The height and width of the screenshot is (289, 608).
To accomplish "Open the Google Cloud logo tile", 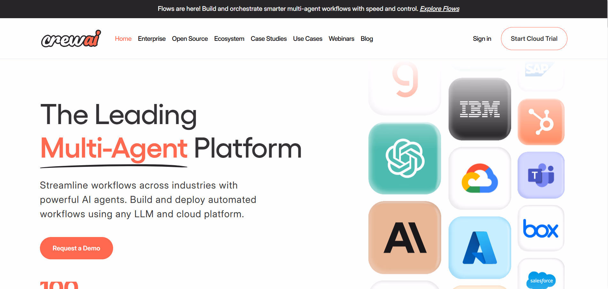I will tap(480, 178).
